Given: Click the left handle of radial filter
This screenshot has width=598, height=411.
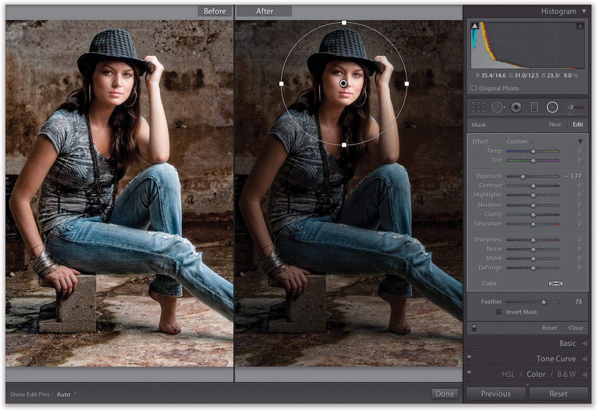Looking at the screenshot, I should pyautogui.click(x=281, y=84).
